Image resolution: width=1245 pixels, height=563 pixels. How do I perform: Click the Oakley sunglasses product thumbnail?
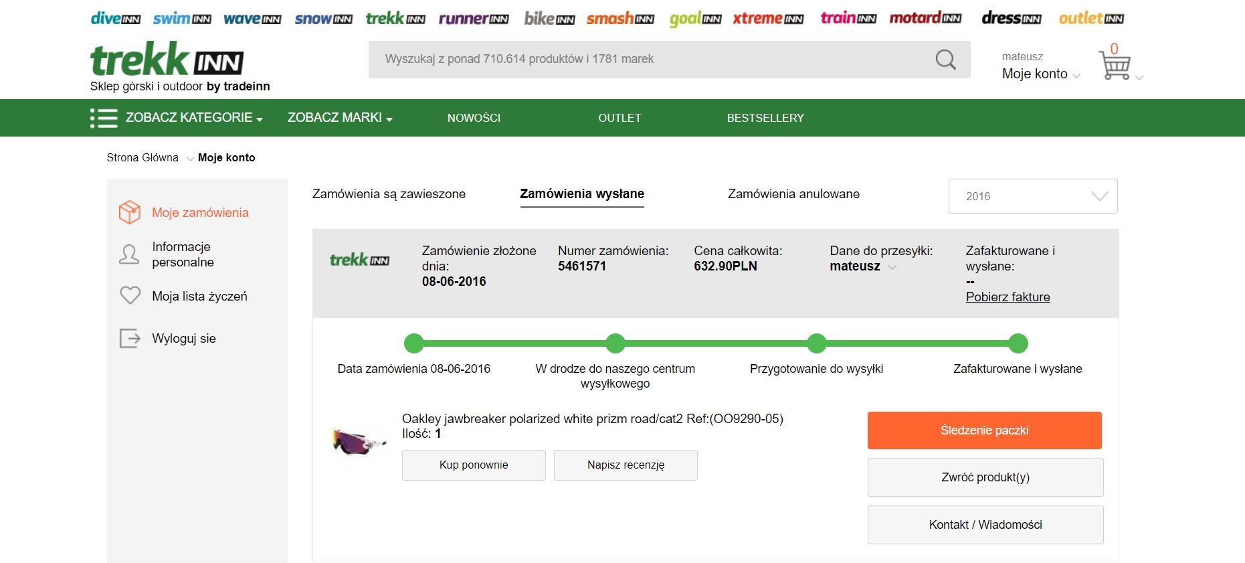click(359, 442)
